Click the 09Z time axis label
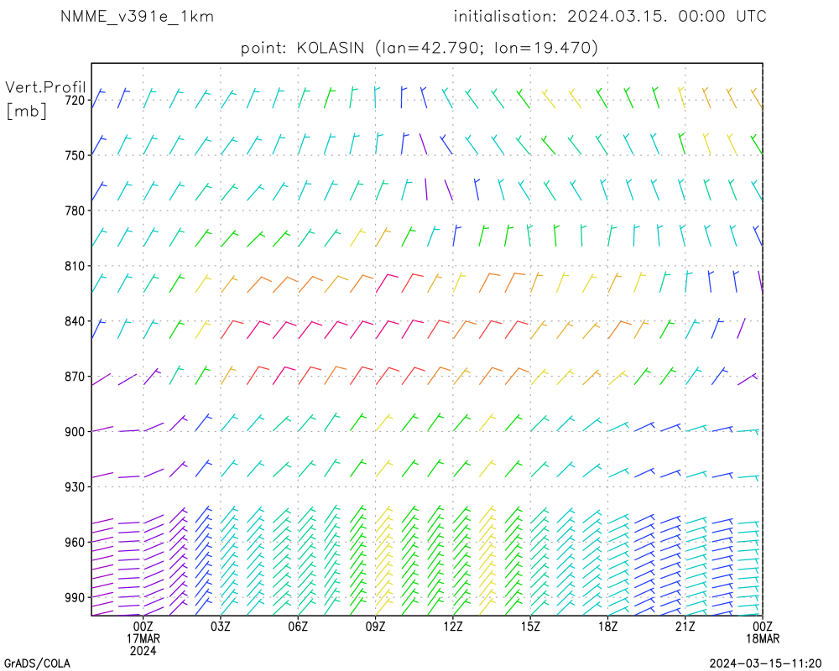 pos(375,627)
